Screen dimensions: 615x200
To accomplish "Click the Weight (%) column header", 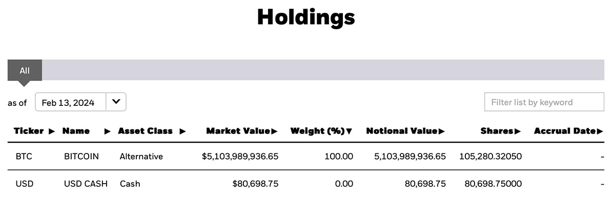I will point(317,131).
